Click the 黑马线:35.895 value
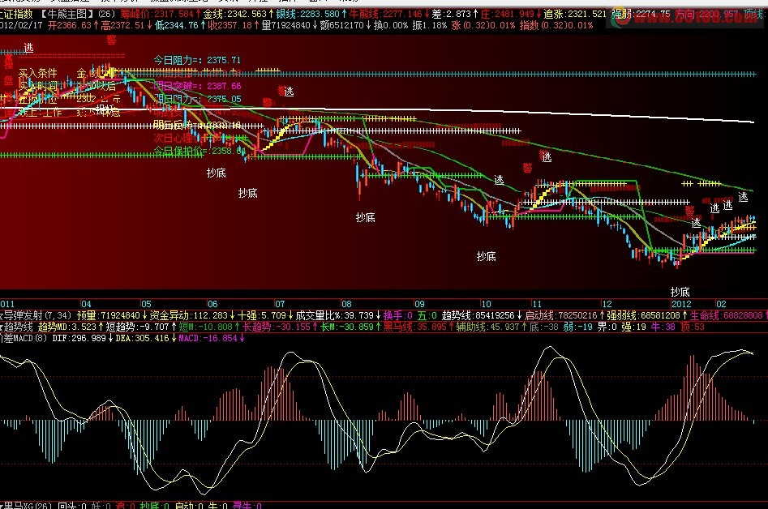This screenshot has width=768, height=509. point(418,327)
